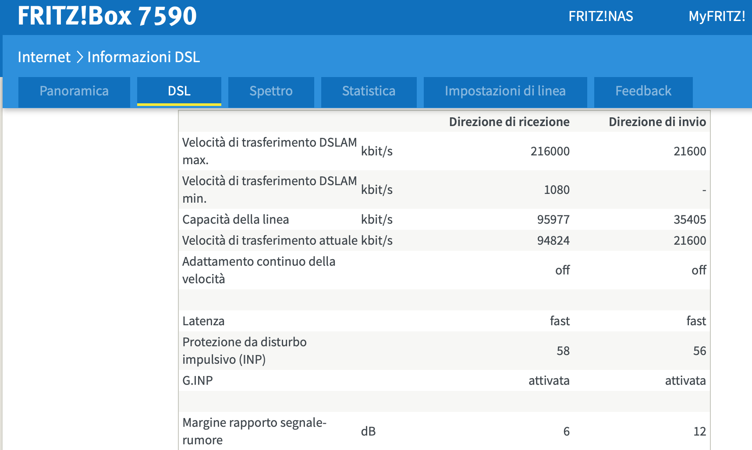Select the dB unit in the Margine row
752x450 pixels.
369,432
